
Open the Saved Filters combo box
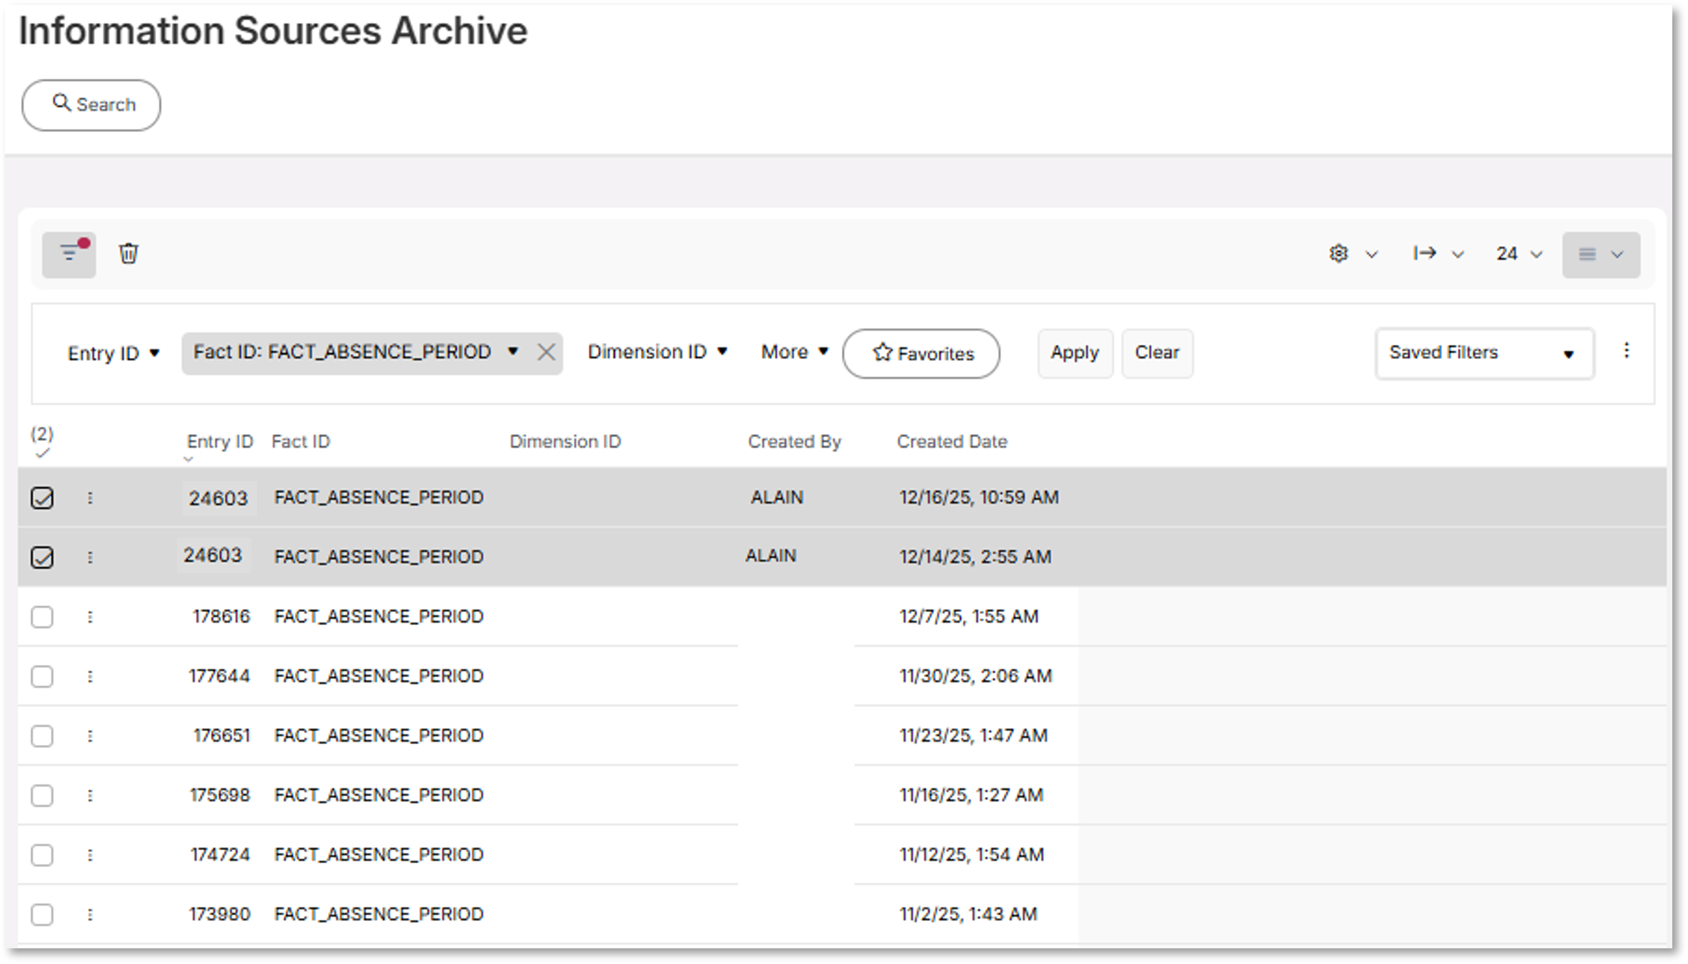pos(1484,353)
